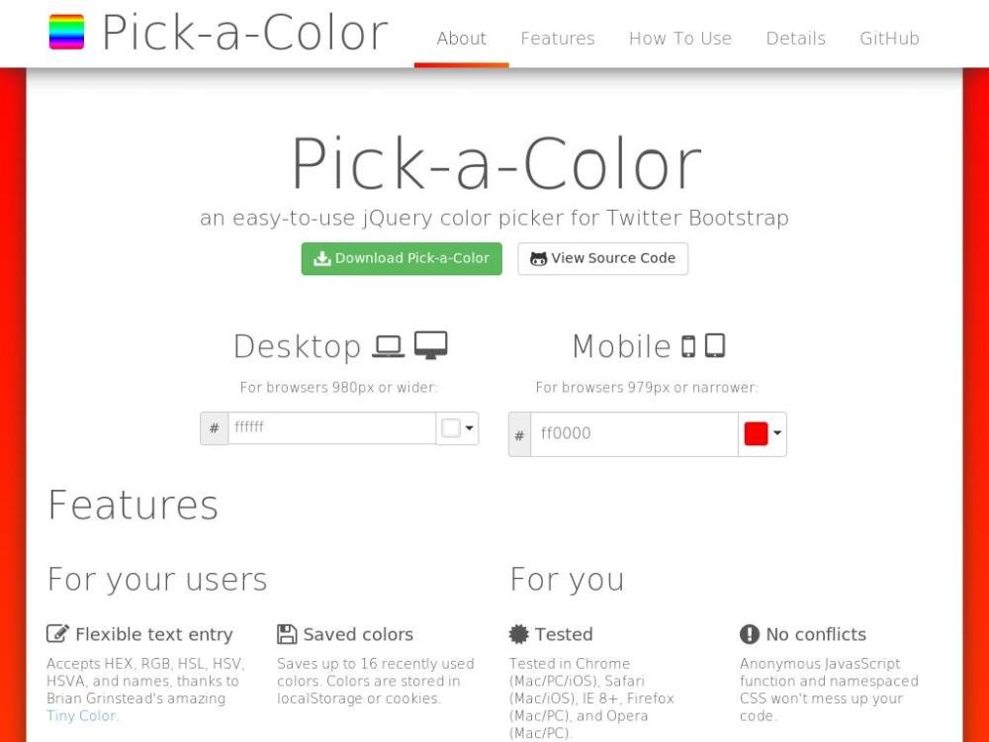Viewport: 989px width, 742px height.
Task: Switch to the Details tab
Action: [x=795, y=39]
